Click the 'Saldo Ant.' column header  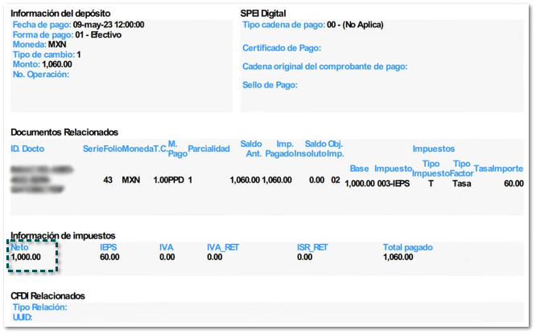251,149
